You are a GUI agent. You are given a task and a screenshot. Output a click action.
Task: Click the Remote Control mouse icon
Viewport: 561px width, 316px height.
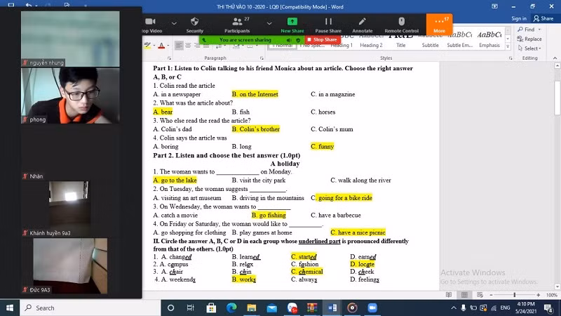point(401,25)
